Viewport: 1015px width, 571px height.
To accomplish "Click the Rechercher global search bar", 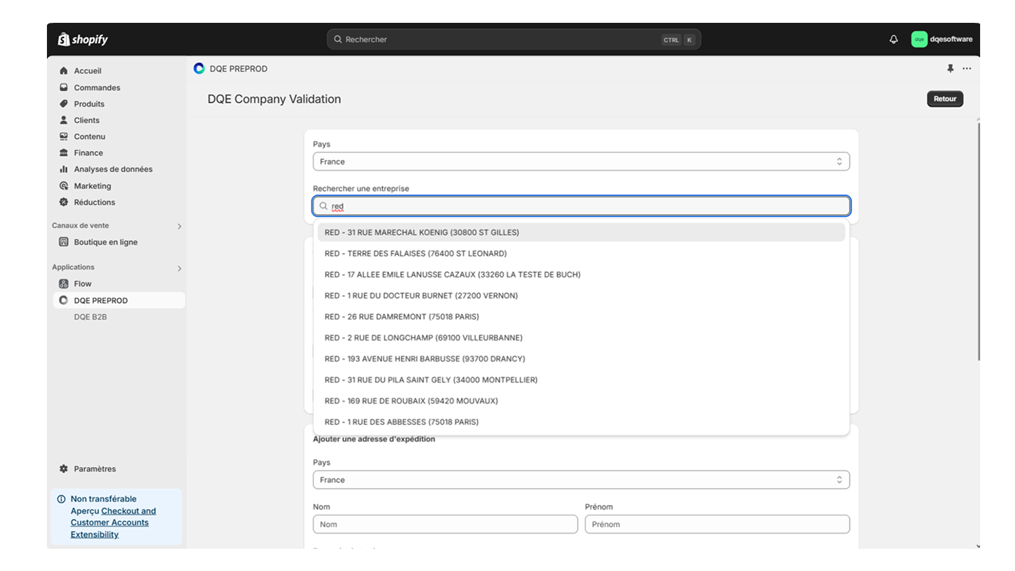I will click(x=514, y=39).
